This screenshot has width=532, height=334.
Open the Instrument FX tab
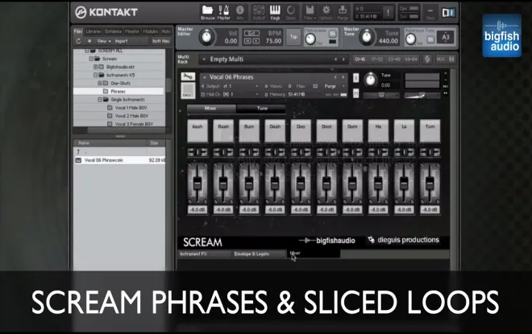pos(204,254)
